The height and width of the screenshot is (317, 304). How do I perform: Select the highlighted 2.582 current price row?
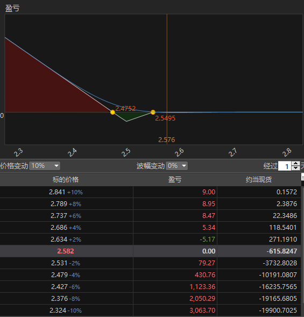150,251
